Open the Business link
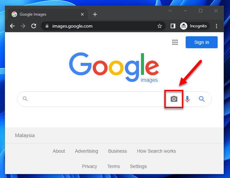 click(117, 151)
